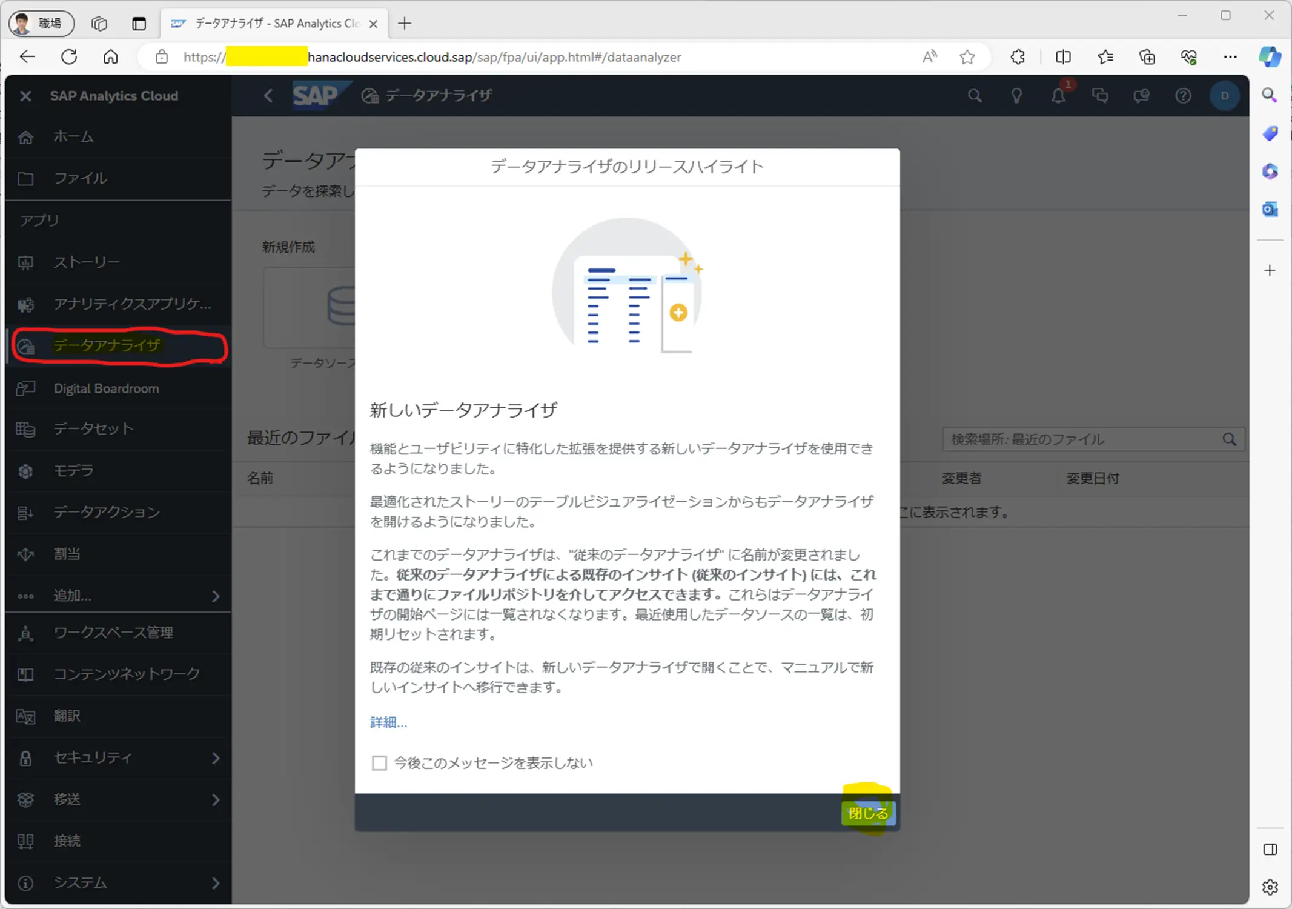Click the SAP logo in header
This screenshot has height=909, width=1292.
click(320, 95)
